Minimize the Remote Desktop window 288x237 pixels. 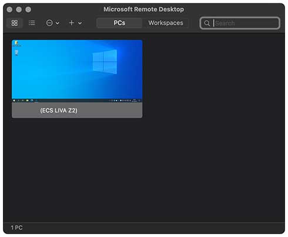[19, 9]
